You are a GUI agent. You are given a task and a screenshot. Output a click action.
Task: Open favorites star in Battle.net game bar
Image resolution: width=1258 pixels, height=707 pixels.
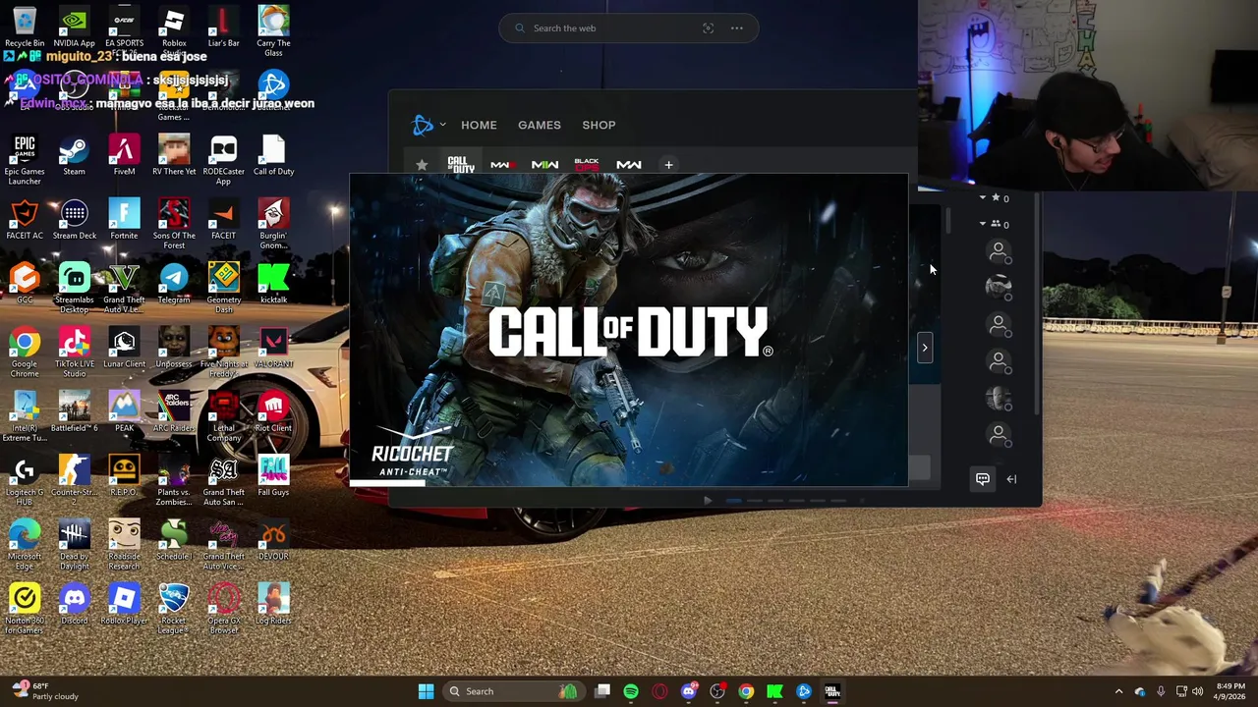(x=423, y=165)
